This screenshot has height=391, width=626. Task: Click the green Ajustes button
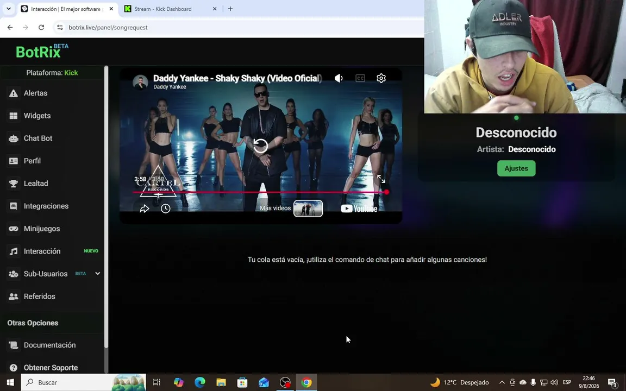[516, 168]
